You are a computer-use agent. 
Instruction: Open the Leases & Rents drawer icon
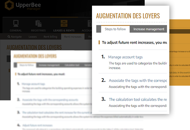pyautogui.click(x=64, y=23)
